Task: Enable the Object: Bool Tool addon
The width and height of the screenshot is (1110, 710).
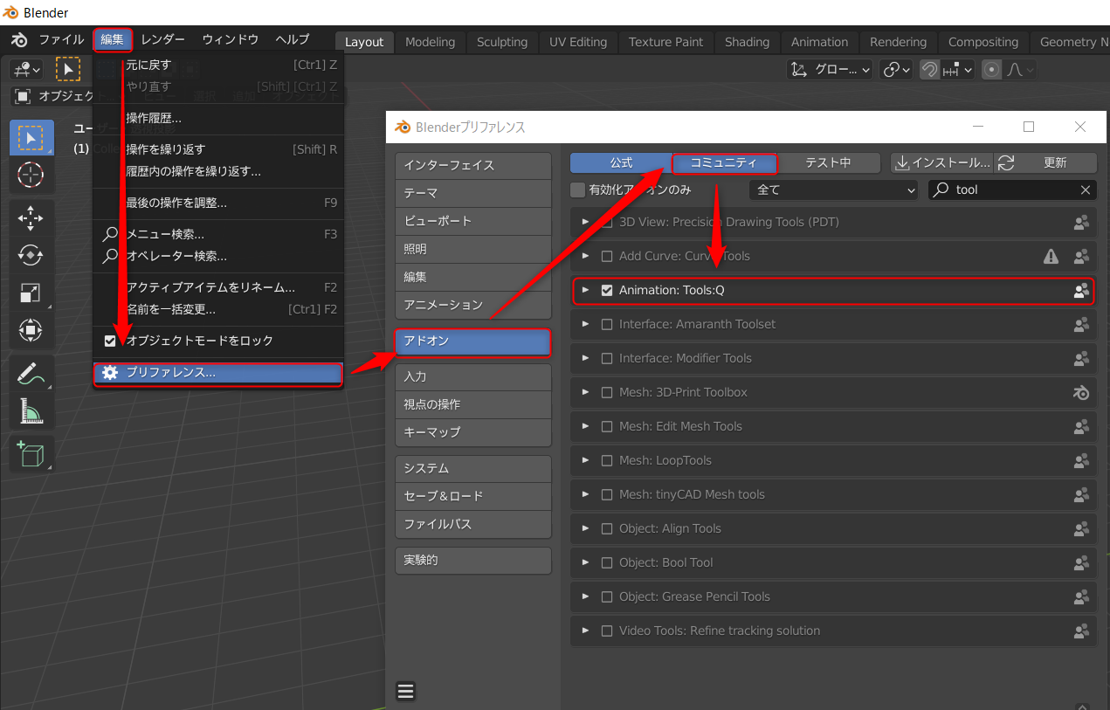Action: point(607,562)
